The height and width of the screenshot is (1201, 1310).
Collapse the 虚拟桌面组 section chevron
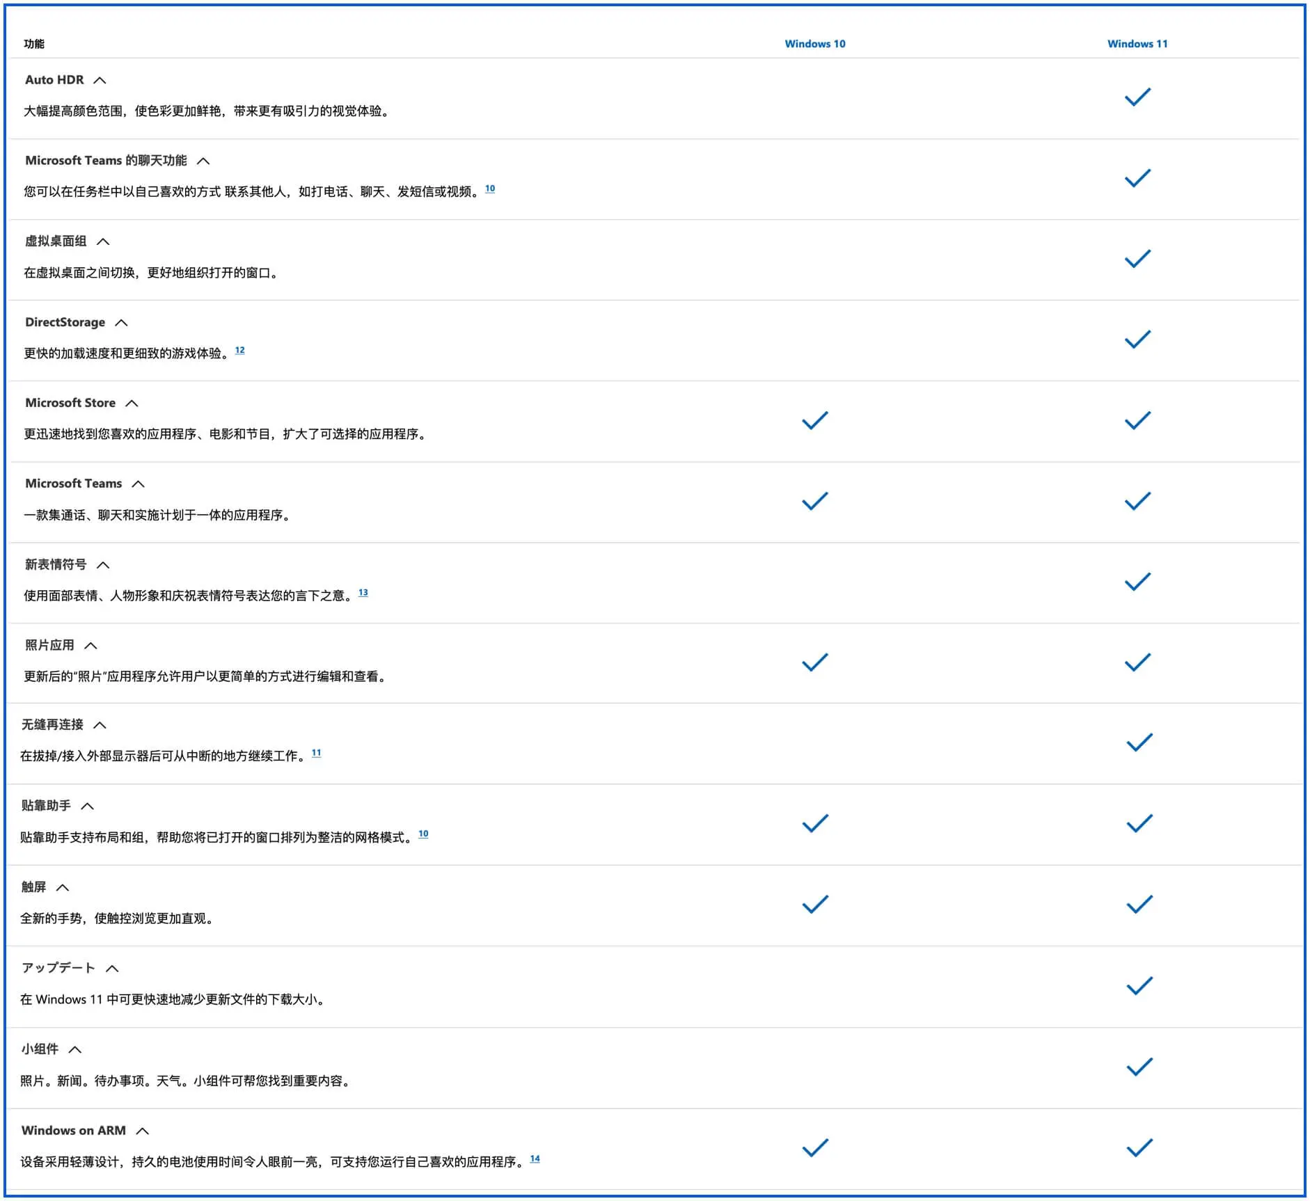(x=103, y=241)
